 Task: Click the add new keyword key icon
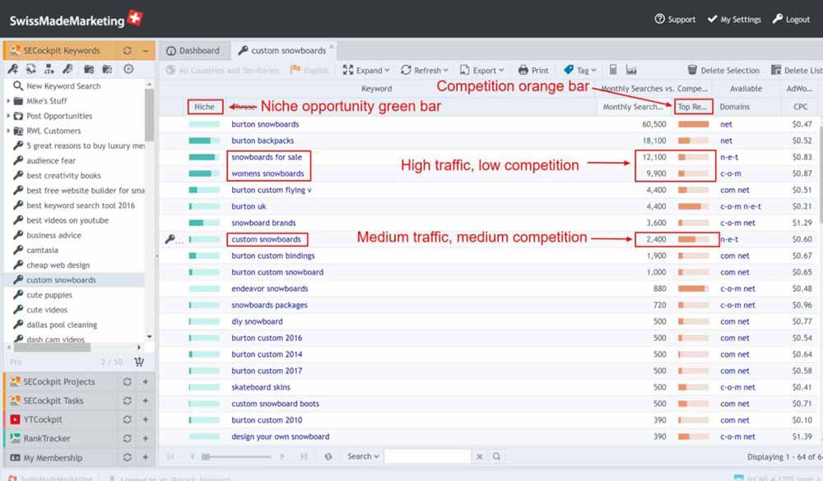[12, 69]
